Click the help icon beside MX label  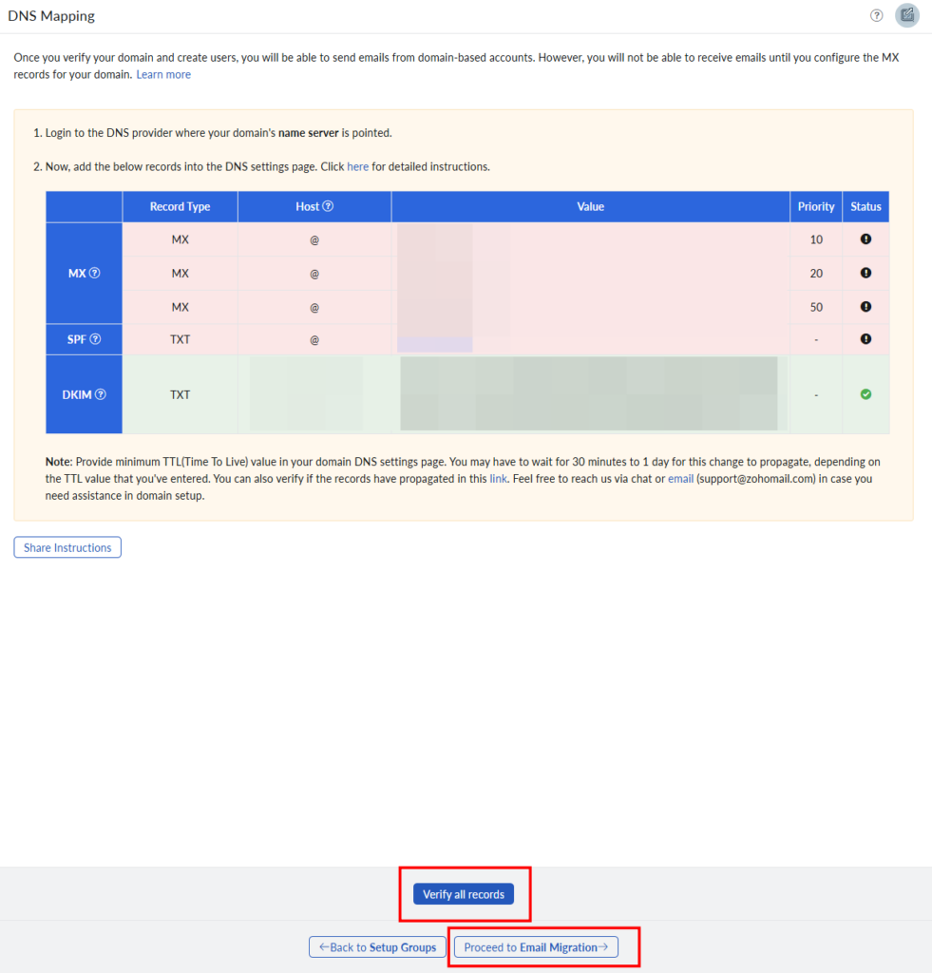(x=94, y=273)
